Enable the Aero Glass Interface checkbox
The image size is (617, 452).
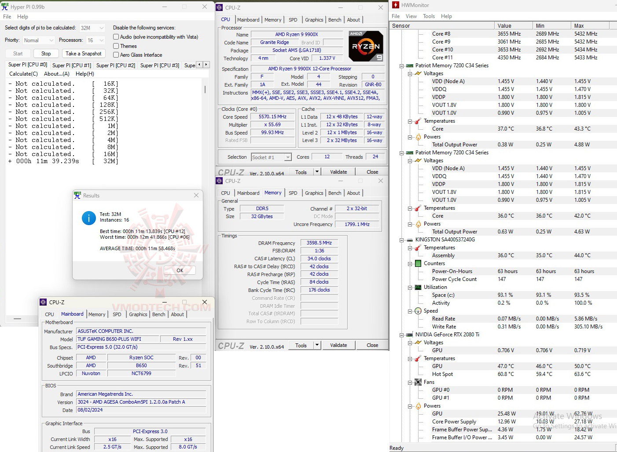click(x=116, y=55)
